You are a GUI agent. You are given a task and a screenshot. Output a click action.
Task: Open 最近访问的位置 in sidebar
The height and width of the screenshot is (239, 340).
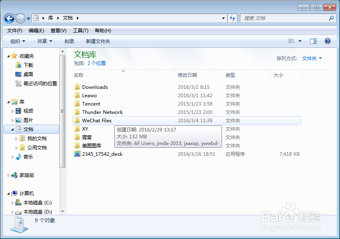click(x=40, y=83)
